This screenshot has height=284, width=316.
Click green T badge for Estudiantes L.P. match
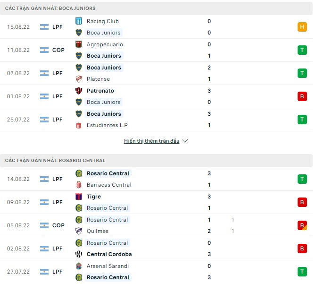[302, 120]
